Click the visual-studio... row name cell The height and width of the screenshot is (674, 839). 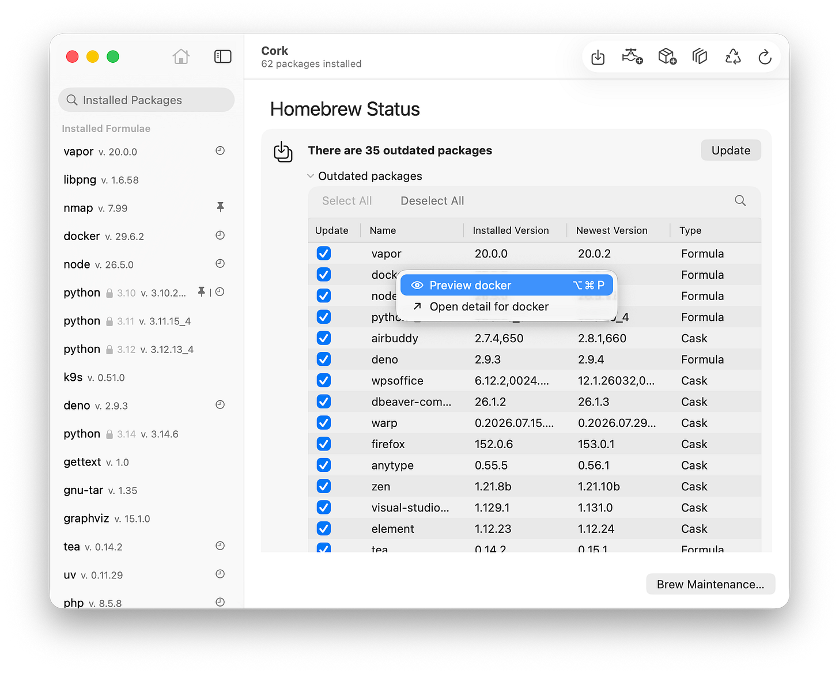(x=410, y=508)
